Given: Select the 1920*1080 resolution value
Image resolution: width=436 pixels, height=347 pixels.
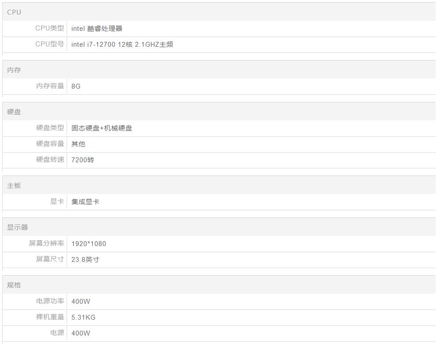Looking at the screenshot, I should coord(89,244).
